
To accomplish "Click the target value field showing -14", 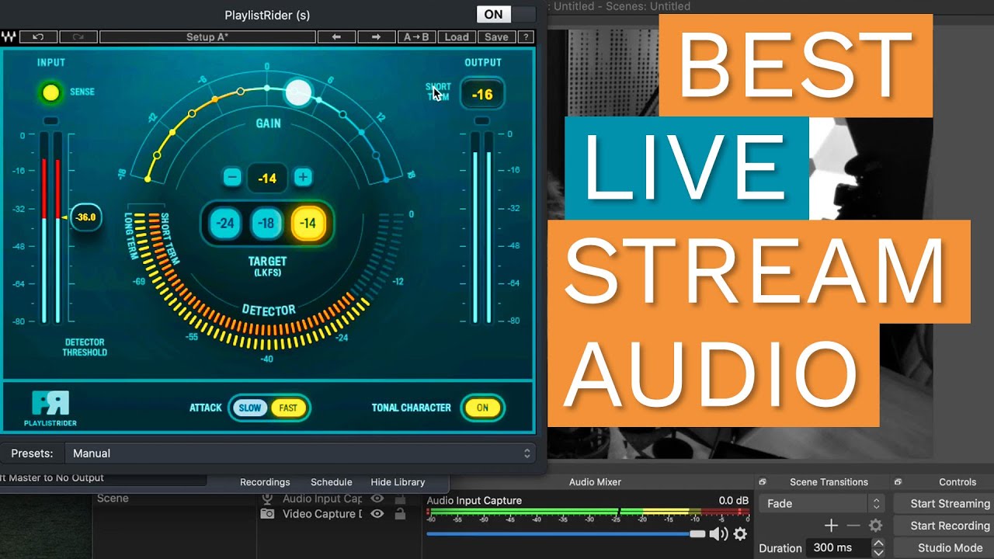I will 267,178.
